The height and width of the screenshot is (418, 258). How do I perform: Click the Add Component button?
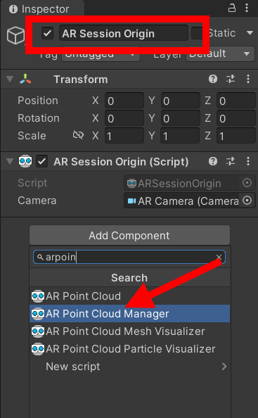(129, 235)
